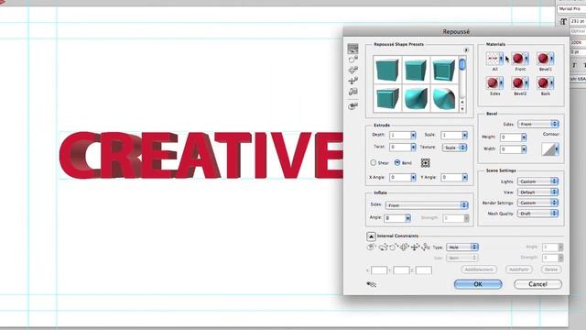Click the bend reference point grid icon
Image resolution: width=586 pixels, height=330 pixels.
tap(425, 163)
